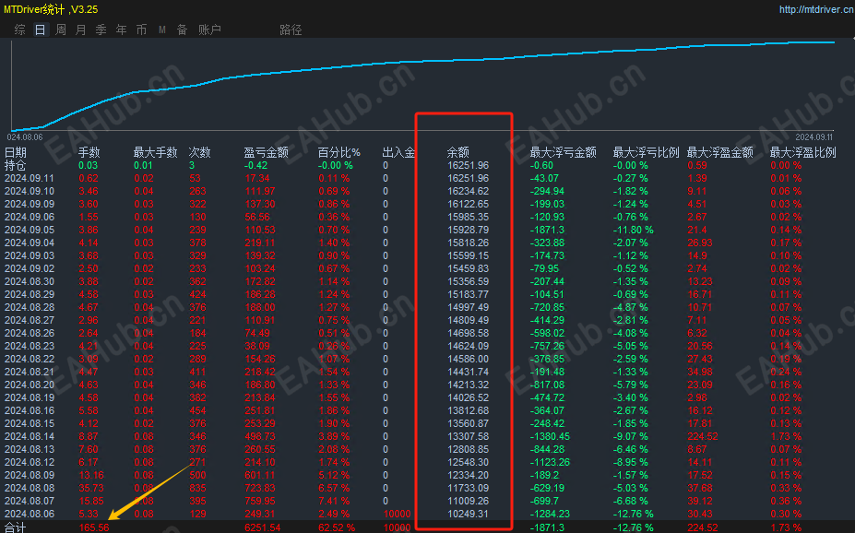The image size is (855, 533).
Task: Click trade count 835
Action: tap(197, 488)
